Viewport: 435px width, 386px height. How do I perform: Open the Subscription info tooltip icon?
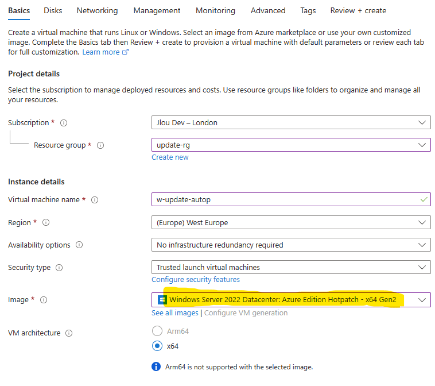pyautogui.click(x=64, y=123)
